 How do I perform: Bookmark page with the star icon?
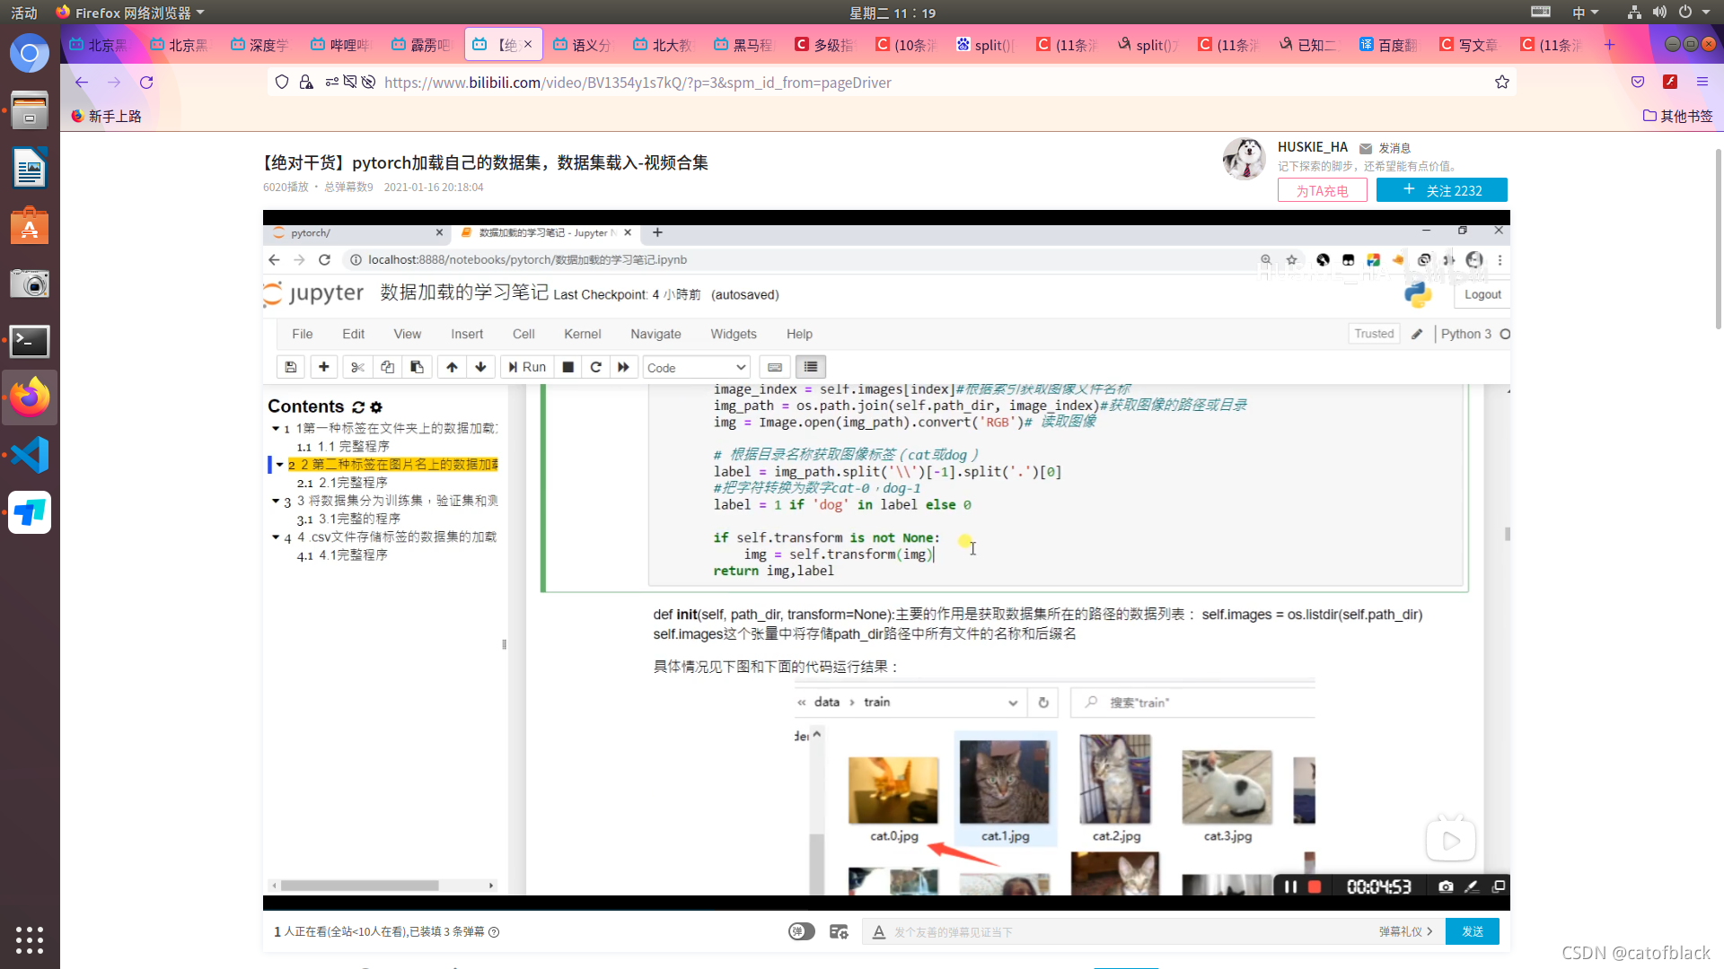pos(1502,83)
